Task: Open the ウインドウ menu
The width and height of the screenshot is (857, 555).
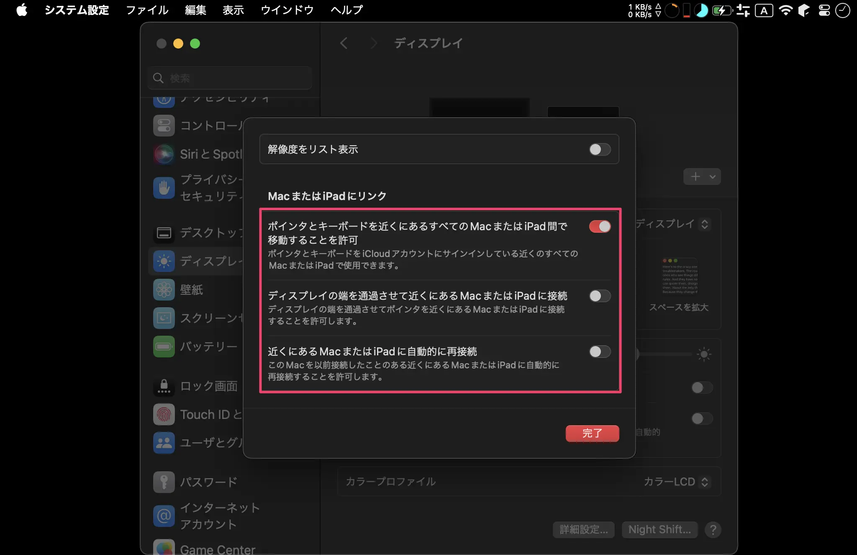Action: click(x=287, y=10)
